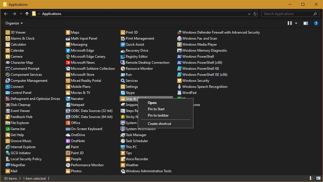Click the Mail app icon

point(8,171)
